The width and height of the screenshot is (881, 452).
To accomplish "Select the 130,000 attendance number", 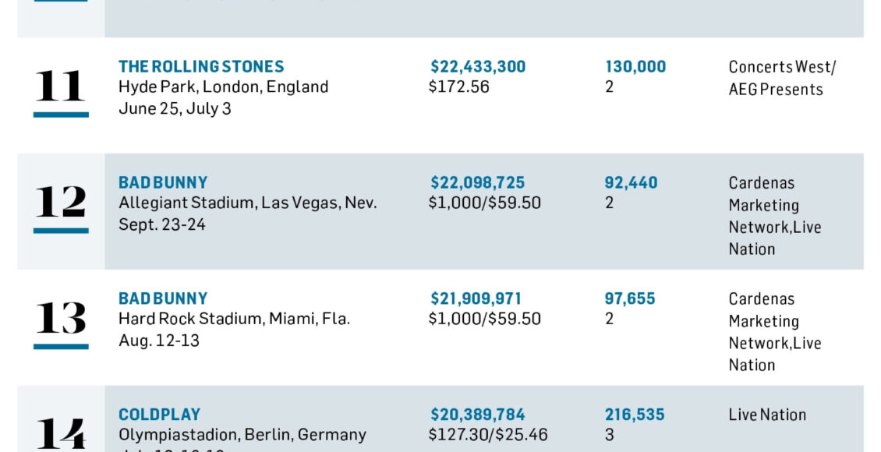I will tap(635, 67).
